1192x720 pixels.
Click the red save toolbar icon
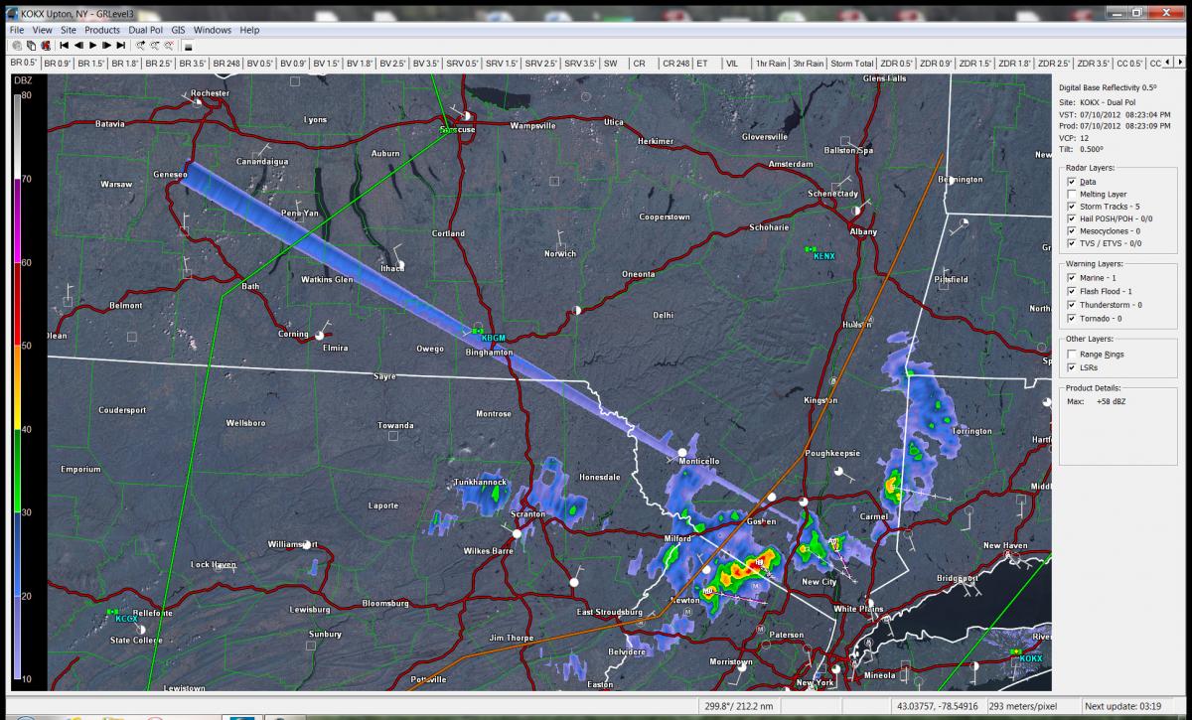pos(46,45)
